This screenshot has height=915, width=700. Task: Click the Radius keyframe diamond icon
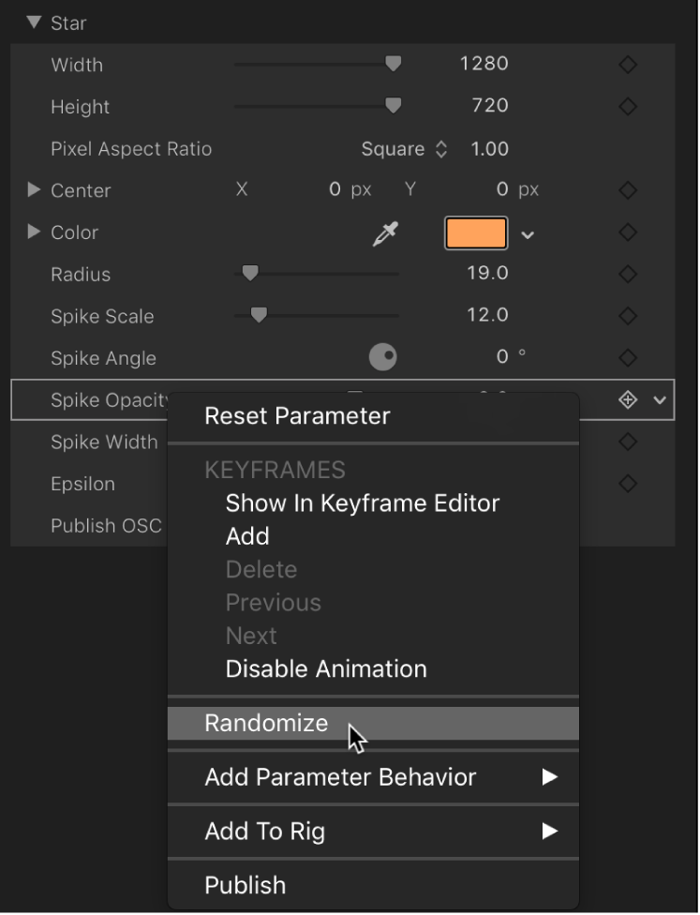[x=628, y=275]
